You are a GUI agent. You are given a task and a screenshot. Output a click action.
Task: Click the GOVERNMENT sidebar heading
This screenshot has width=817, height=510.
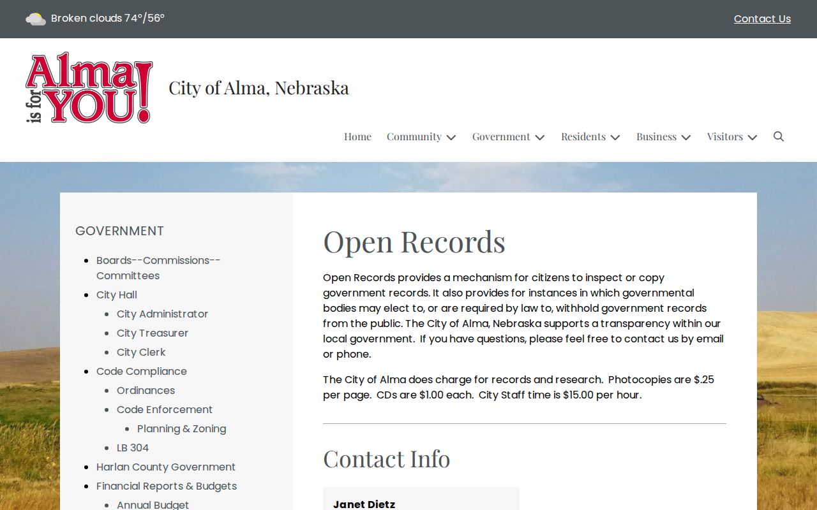[x=119, y=231]
